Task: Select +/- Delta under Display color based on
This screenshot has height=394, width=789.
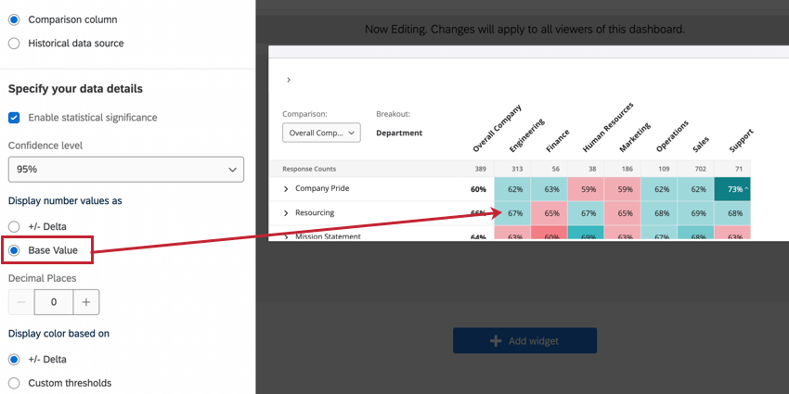Action: coord(14,360)
